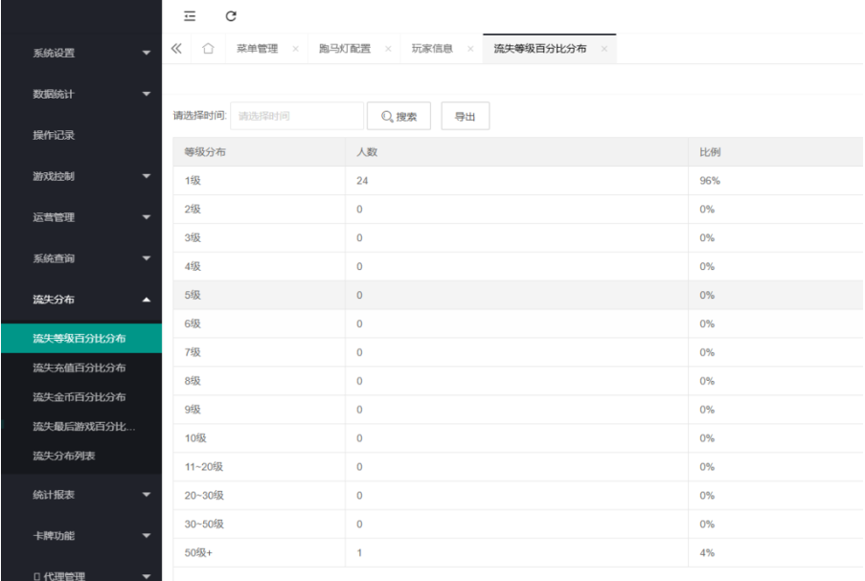Click the sidebar collapse icon in top bar

[190, 16]
